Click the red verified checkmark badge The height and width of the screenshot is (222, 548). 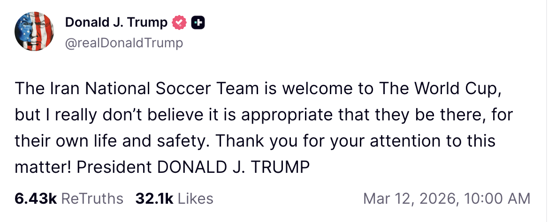pos(180,22)
